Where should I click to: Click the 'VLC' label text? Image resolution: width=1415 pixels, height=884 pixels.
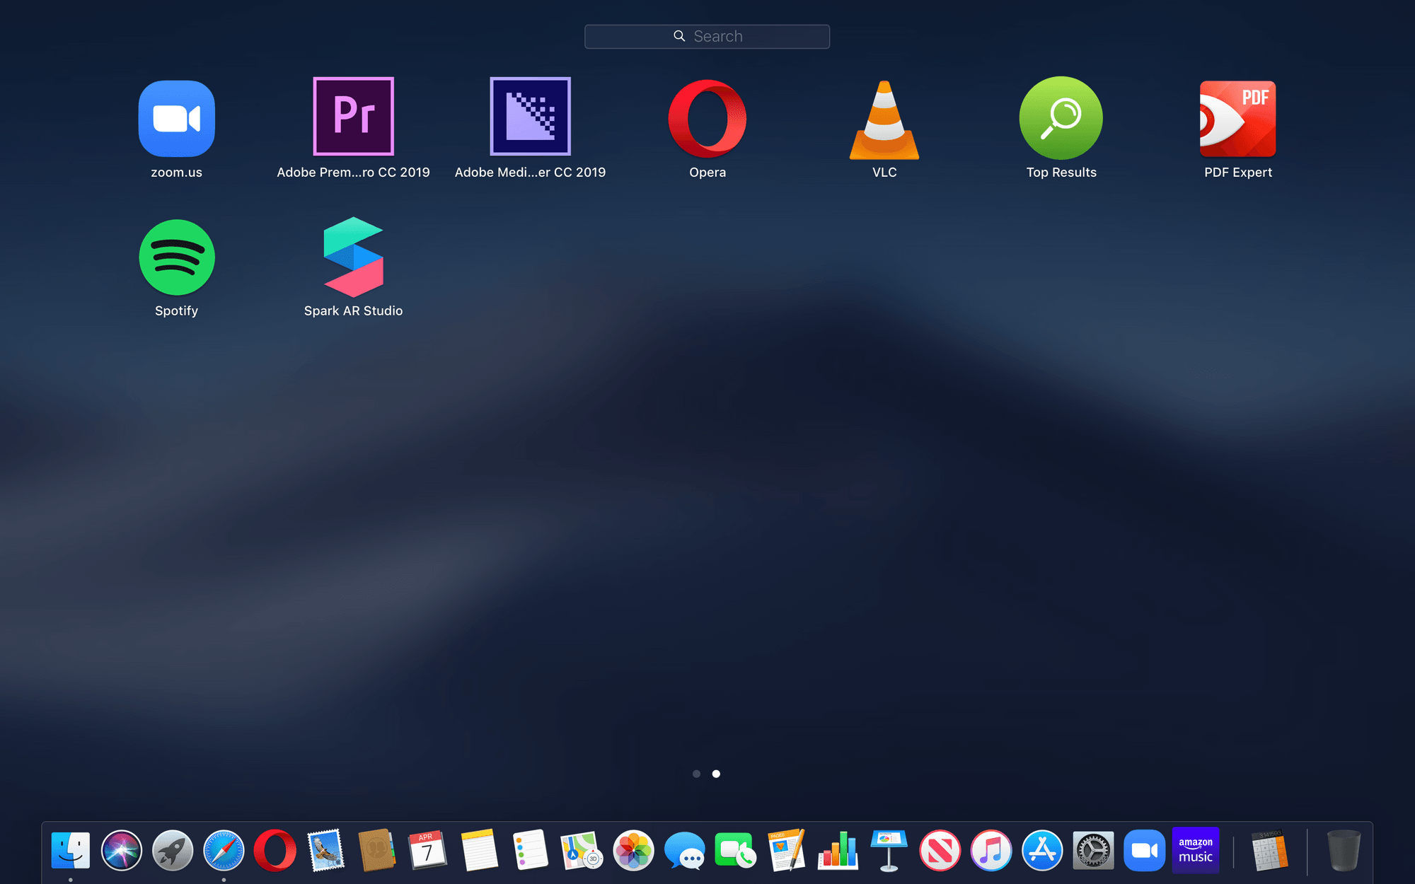click(x=884, y=172)
